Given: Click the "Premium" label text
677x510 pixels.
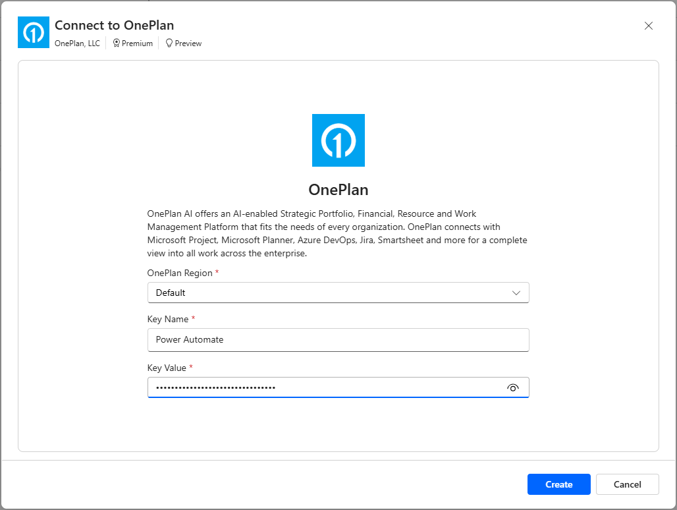Looking at the screenshot, I should [137, 43].
